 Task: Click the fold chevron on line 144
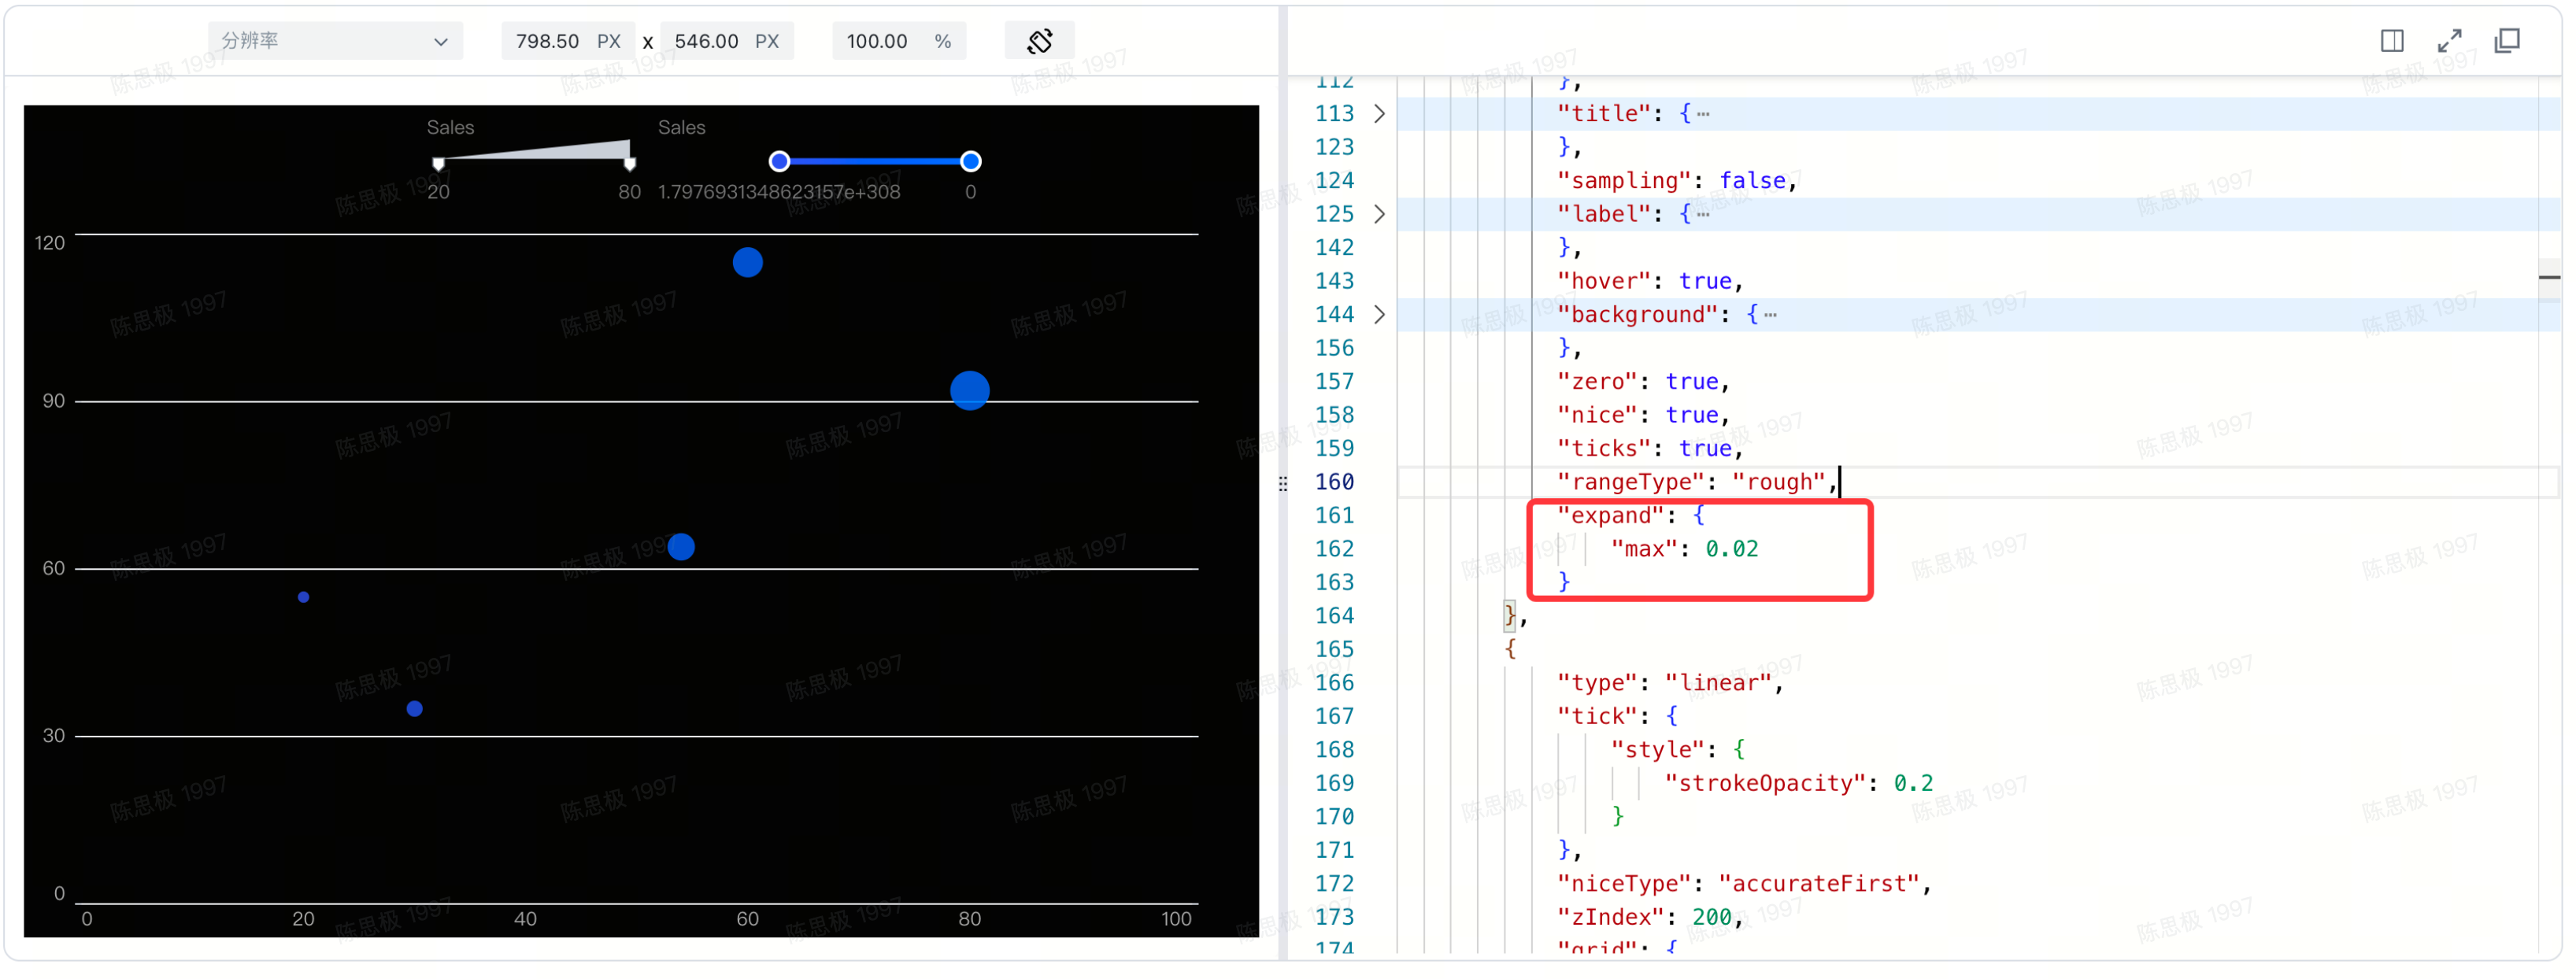click(1380, 314)
